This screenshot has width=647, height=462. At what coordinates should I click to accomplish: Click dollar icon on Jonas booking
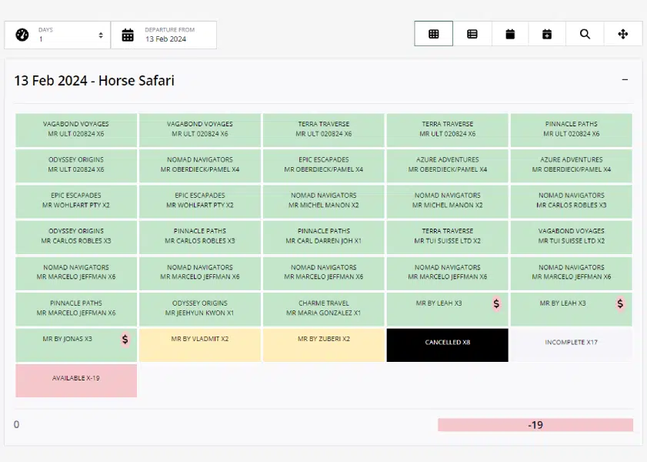pos(125,340)
